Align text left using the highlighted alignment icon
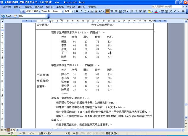188x136 pixels. click(107, 11)
